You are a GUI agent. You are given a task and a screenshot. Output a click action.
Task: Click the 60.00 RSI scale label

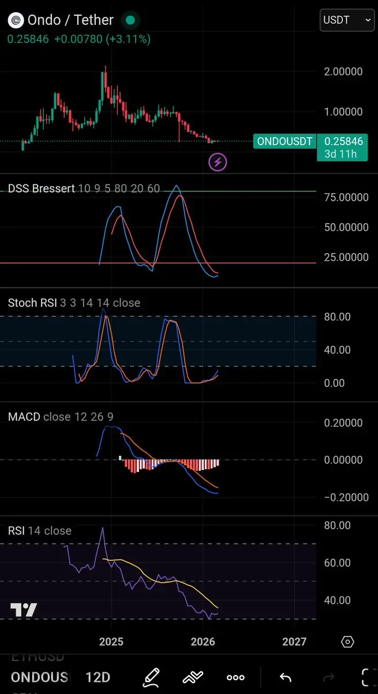336,563
